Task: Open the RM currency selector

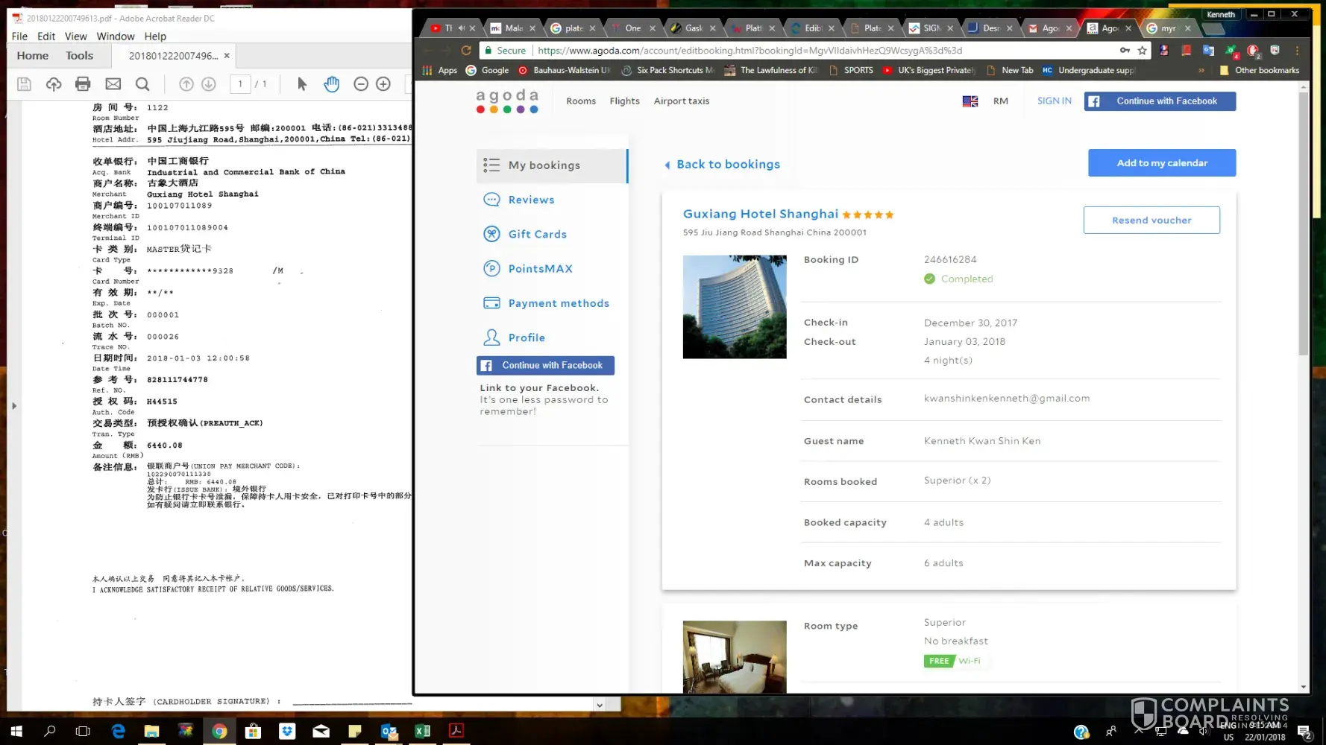Action: click(x=1000, y=101)
